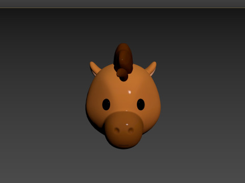The height and width of the screenshot is (183, 245).
Task: Select the black eye above the right nostril
Action: point(141,104)
